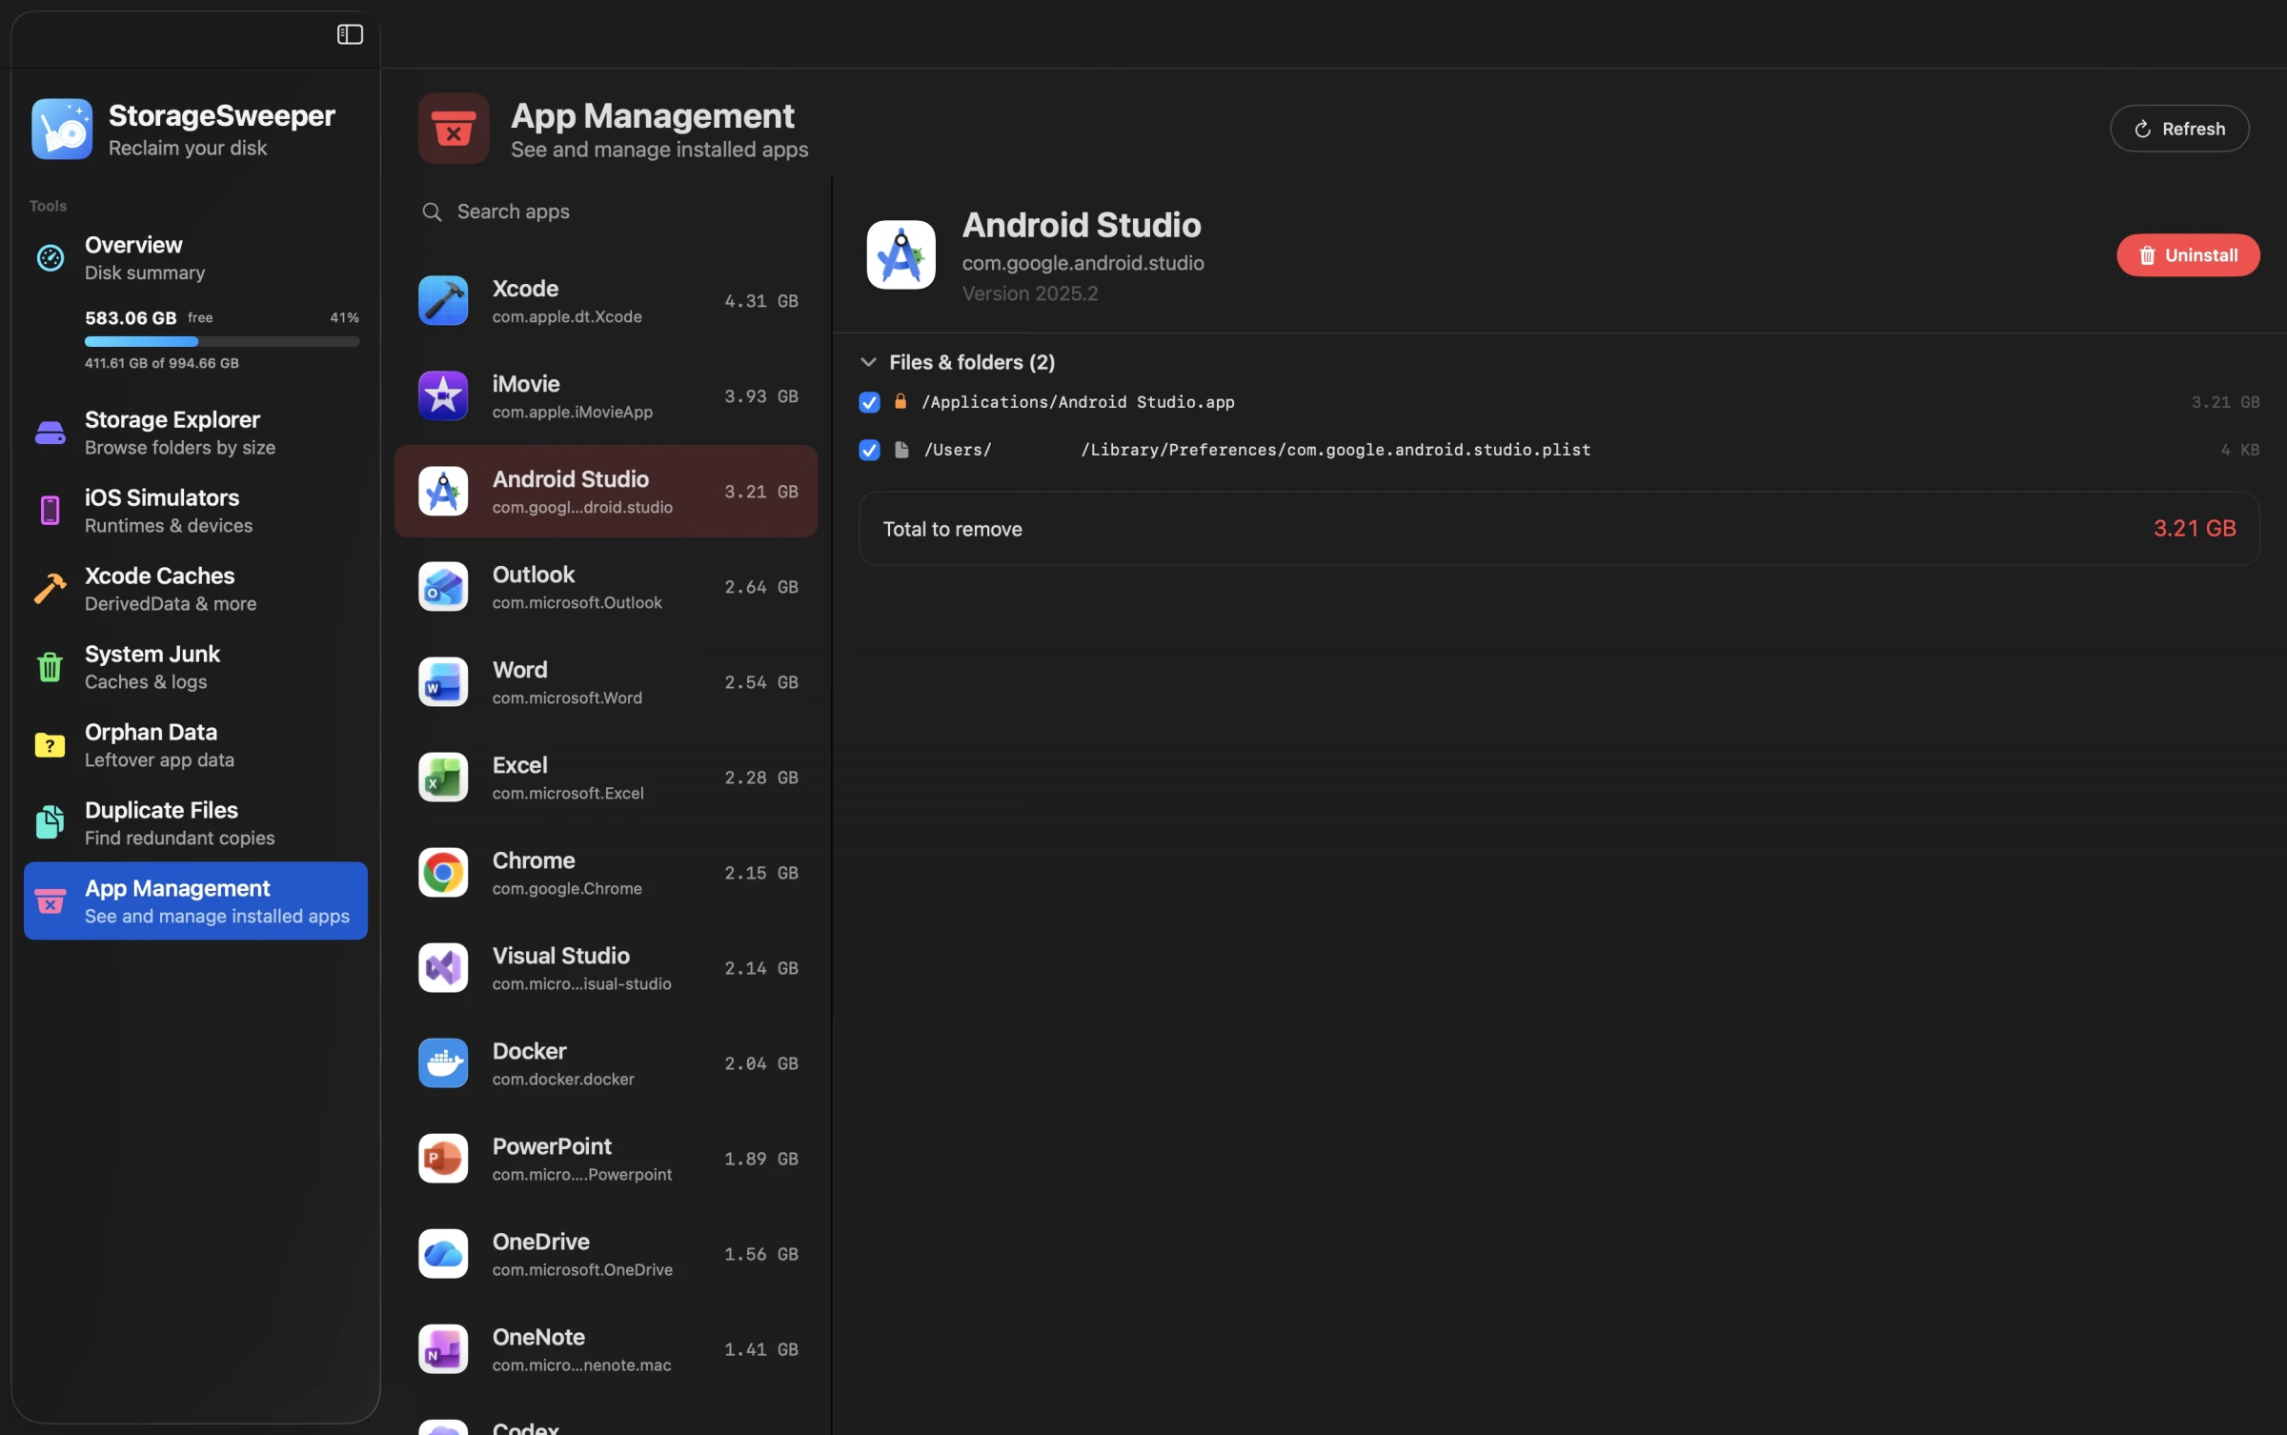Uncheck the Android Studio.app checkbox
The width and height of the screenshot is (2287, 1435).
point(869,402)
